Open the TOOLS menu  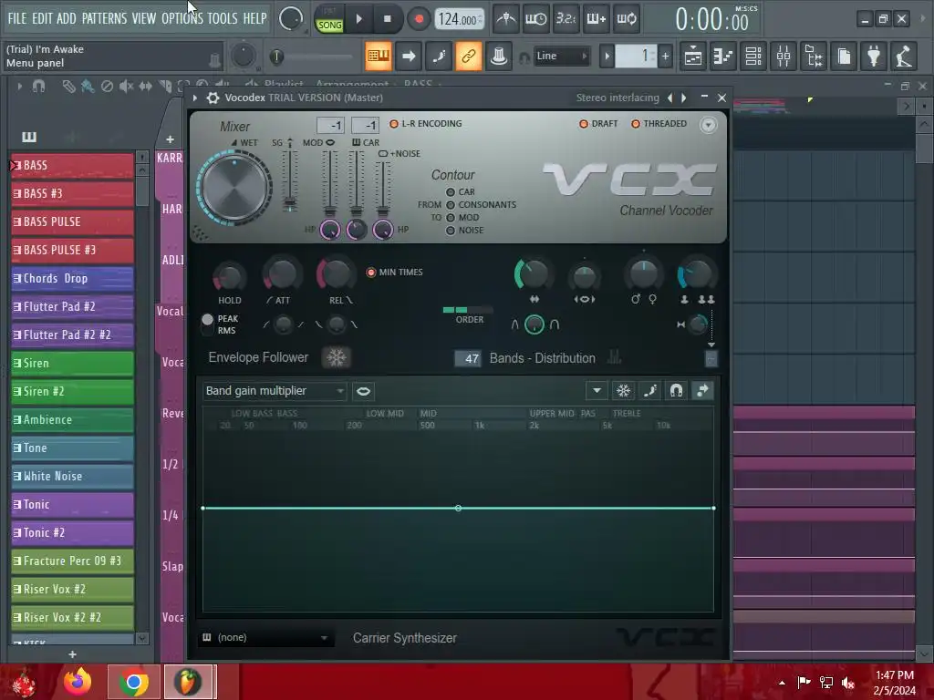[223, 18]
